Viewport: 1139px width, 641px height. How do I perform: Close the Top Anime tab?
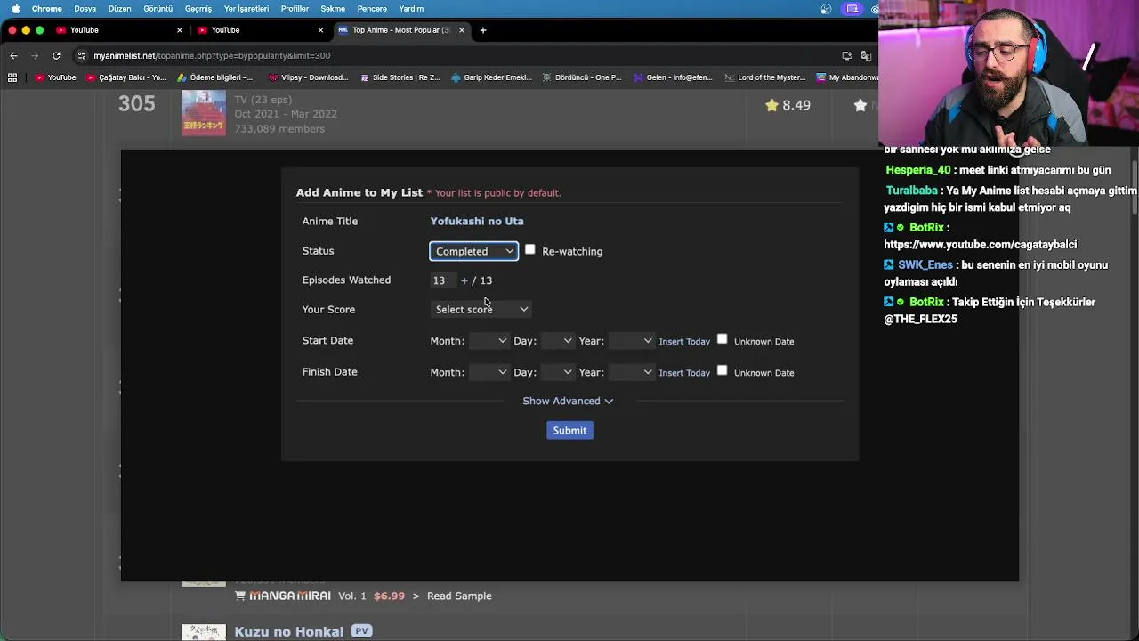(462, 30)
